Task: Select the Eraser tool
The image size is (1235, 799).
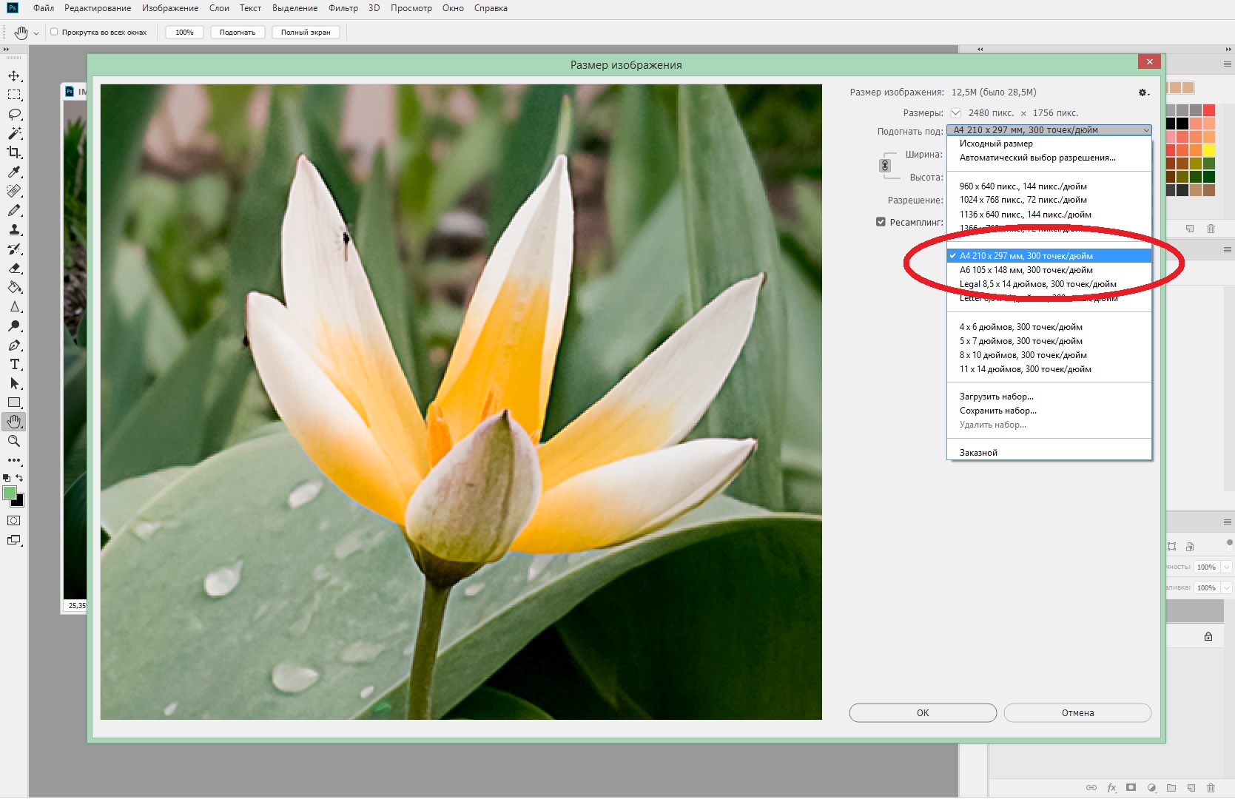Action: click(14, 269)
